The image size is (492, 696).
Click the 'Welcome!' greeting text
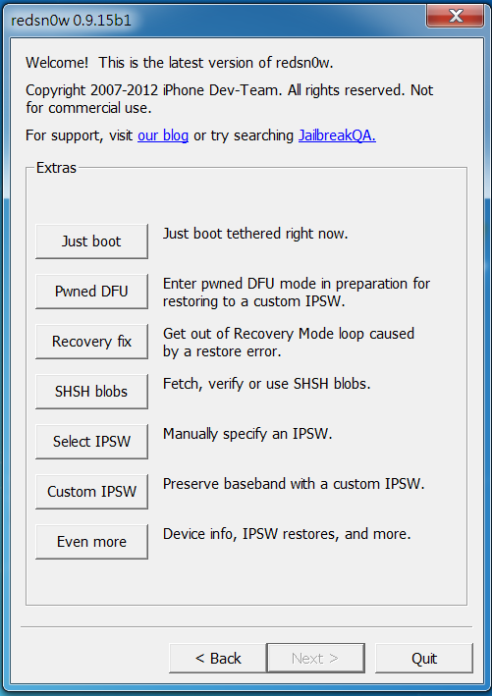click(x=57, y=63)
